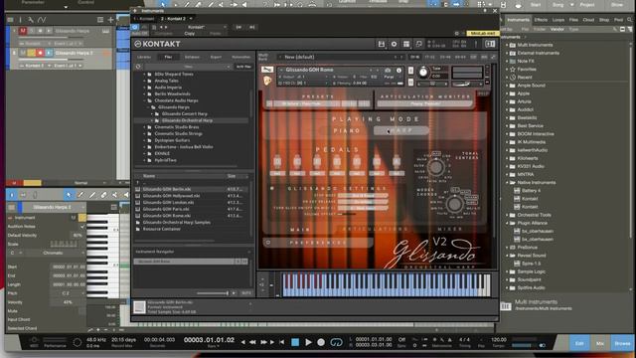The height and width of the screenshot is (358, 636).
Task: Toggle first harp pedal switch
Action: 278,162
